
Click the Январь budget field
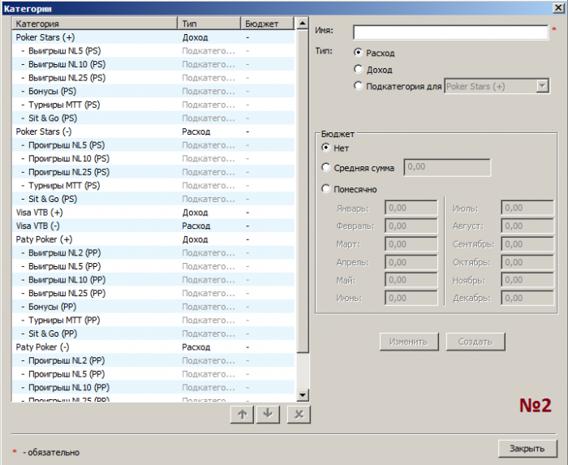(x=411, y=208)
